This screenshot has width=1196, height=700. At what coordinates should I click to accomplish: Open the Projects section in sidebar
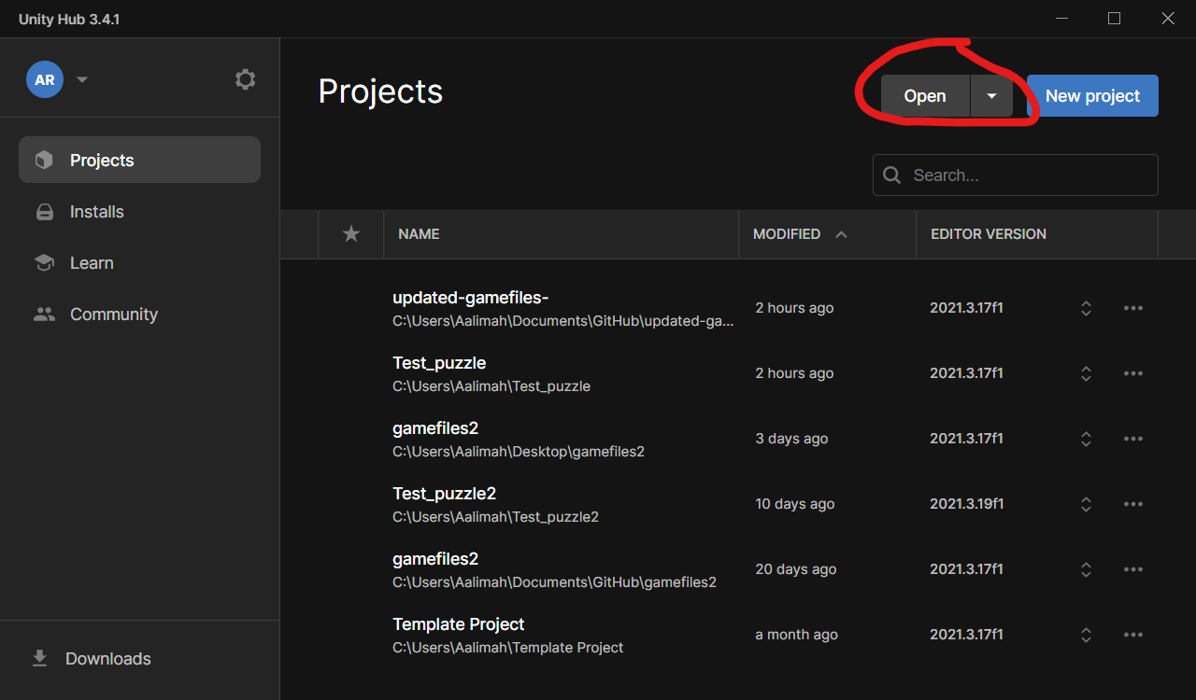101,160
